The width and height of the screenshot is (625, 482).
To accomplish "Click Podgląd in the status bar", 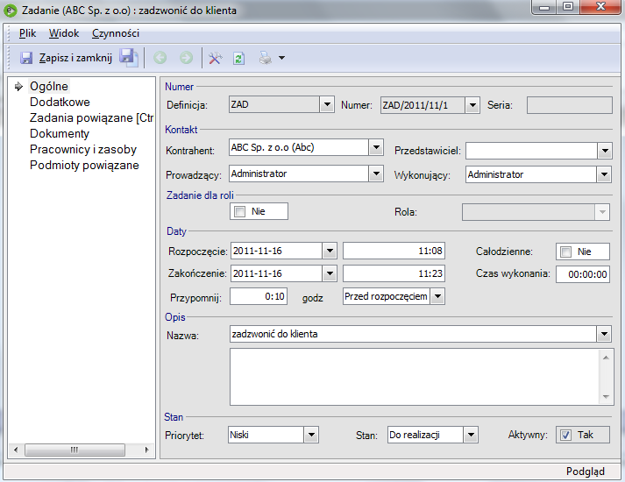I will click(x=586, y=471).
